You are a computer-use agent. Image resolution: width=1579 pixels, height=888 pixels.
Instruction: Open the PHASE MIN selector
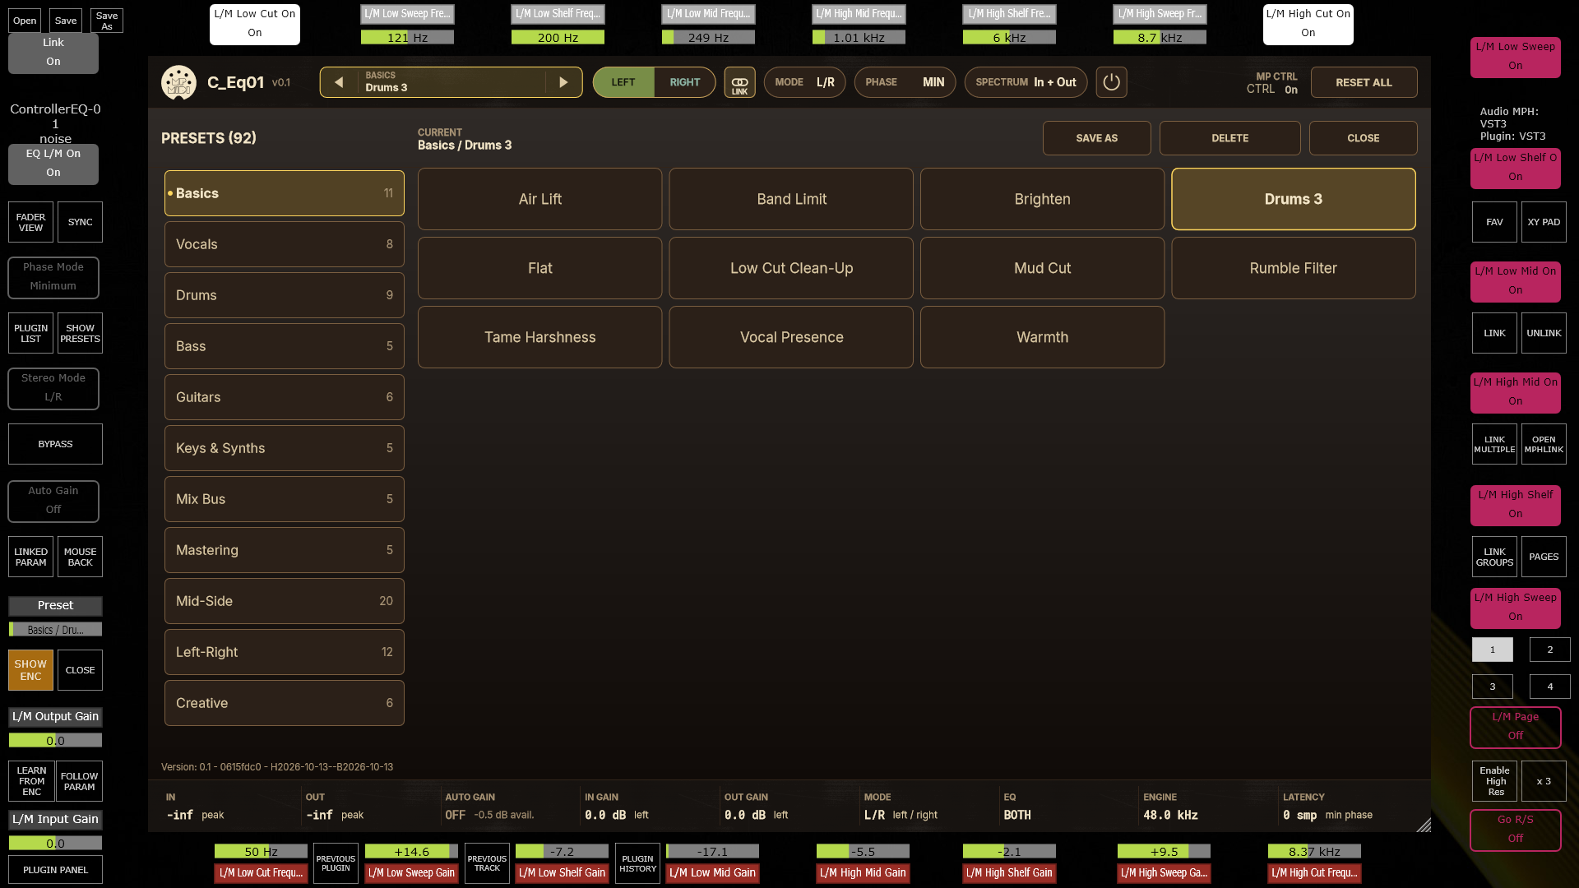[905, 82]
